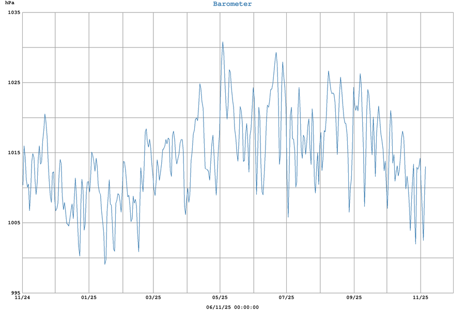Select the 01/25 x-axis date label
The width and height of the screenshot is (465, 310).
click(89, 298)
